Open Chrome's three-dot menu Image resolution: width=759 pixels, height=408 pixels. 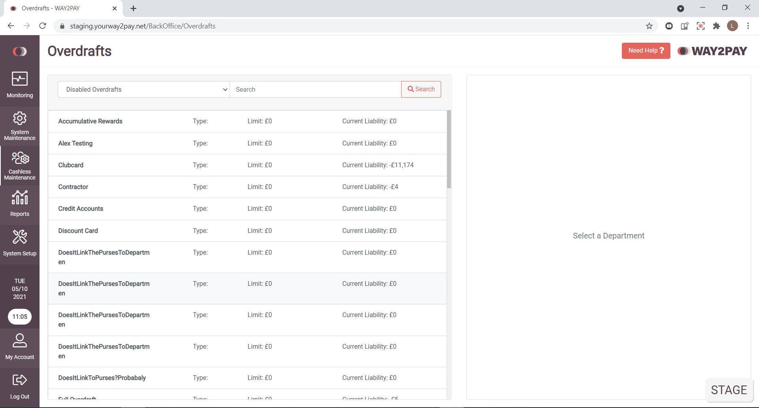748,26
